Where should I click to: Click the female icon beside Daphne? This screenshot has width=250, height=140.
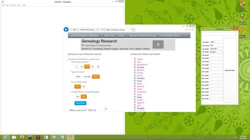pos(135,103)
